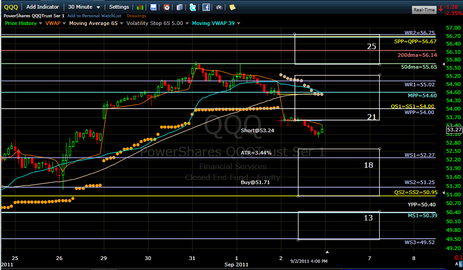Click the -1.28 price change value
Image resolution: width=463 pixels, height=270 pixels.
pyautogui.click(x=451, y=7)
